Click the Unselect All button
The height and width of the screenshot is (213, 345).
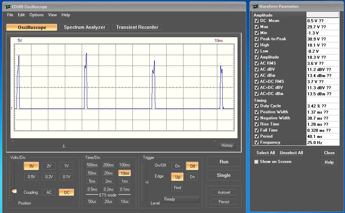291,153
